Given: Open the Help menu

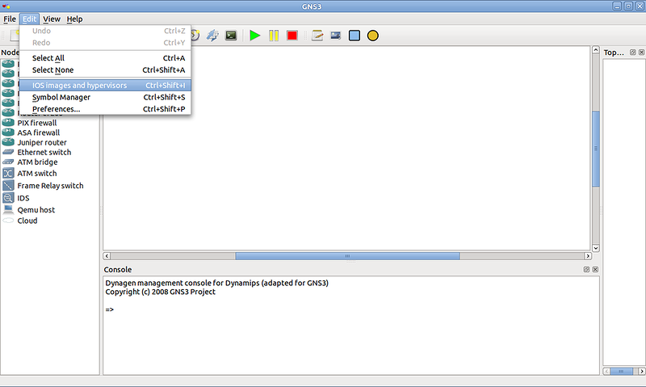Looking at the screenshot, I should click(x=74, y=19).
